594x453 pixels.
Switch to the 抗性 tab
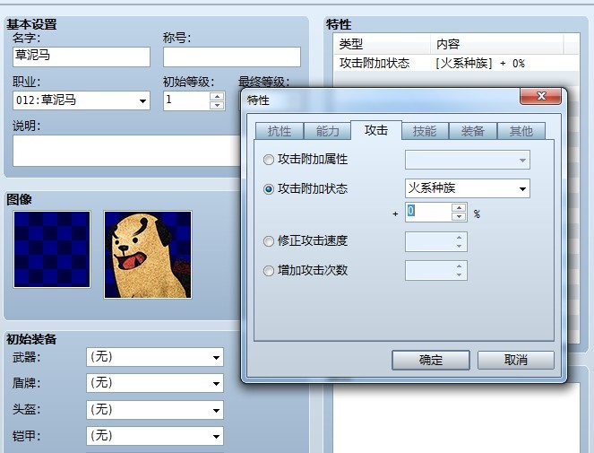[280, 131]
